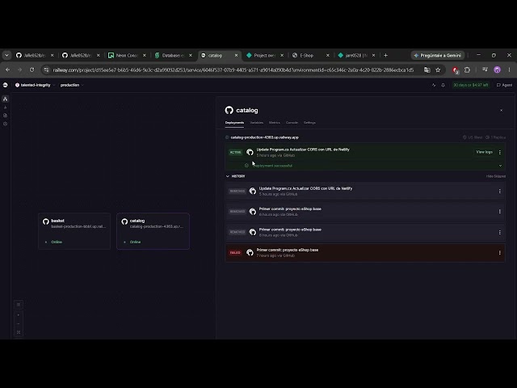
Task: Toggle Hide Skipped in deployment history
Action: point(495,176)
